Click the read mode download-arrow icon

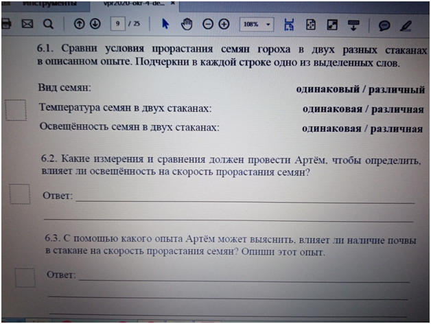pyautogui.click(x=353, y=25)
